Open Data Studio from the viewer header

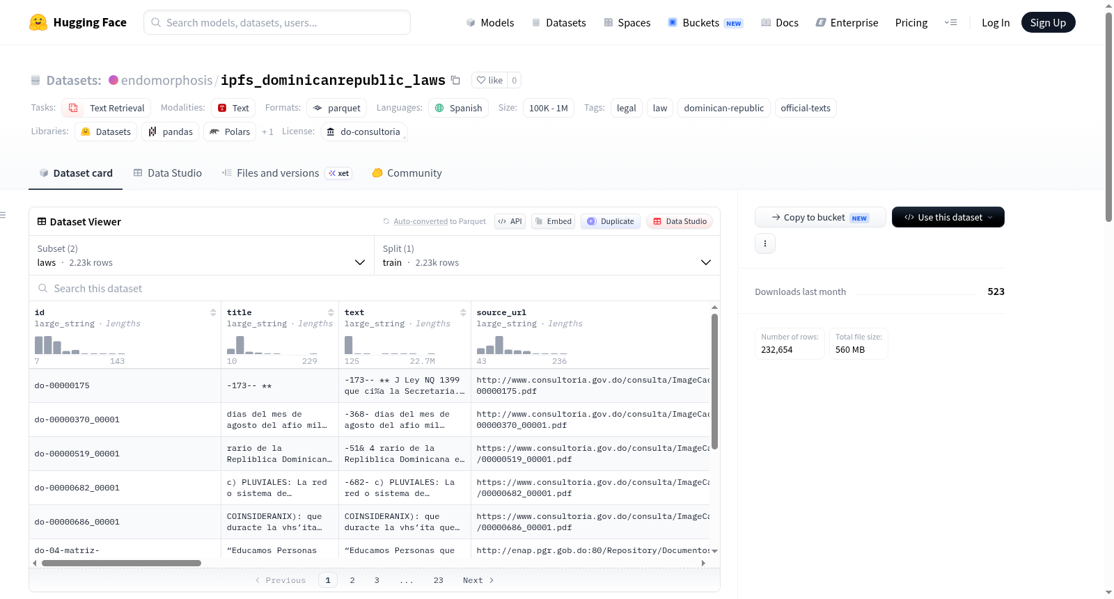click(x=680, y=221)
